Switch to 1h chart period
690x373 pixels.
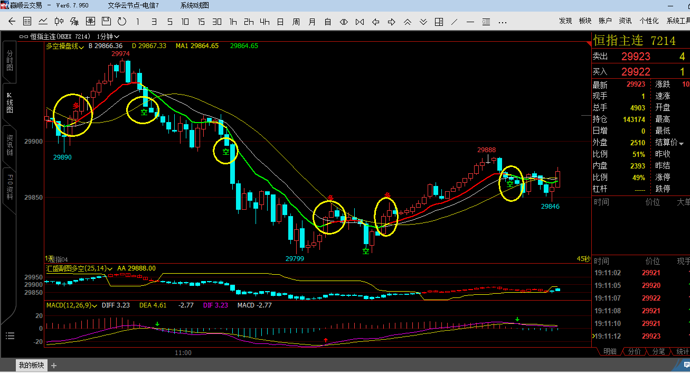[x=233, y=22]
